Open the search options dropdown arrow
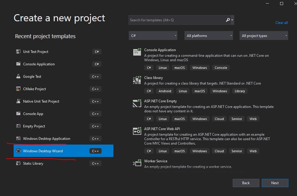297x196 pixels. pos(232,20)
